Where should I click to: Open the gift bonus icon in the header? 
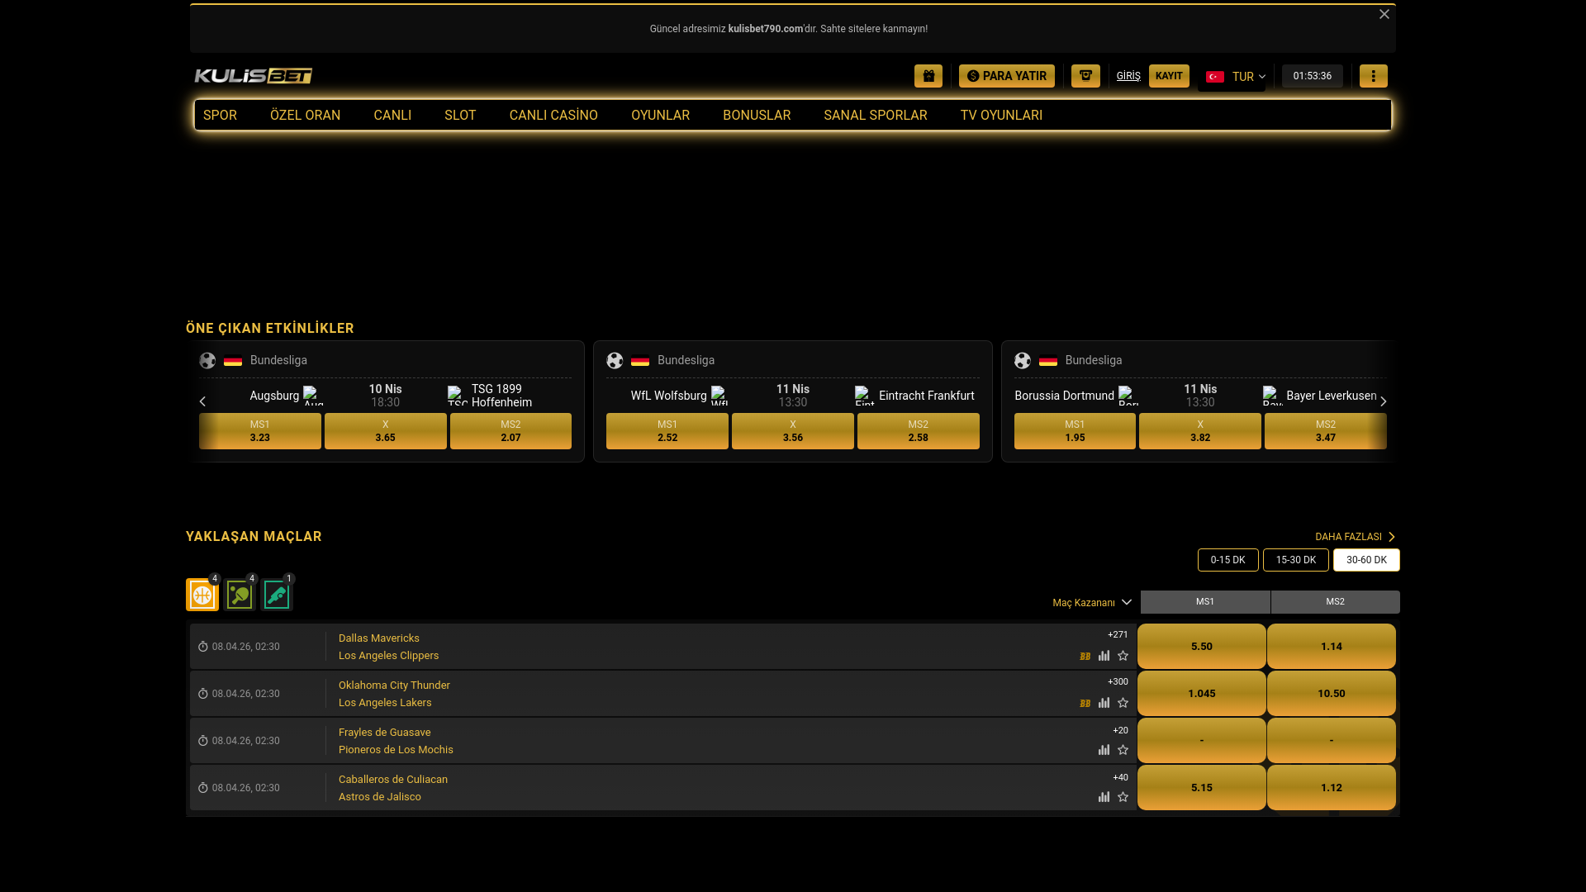tap(928, 76)
